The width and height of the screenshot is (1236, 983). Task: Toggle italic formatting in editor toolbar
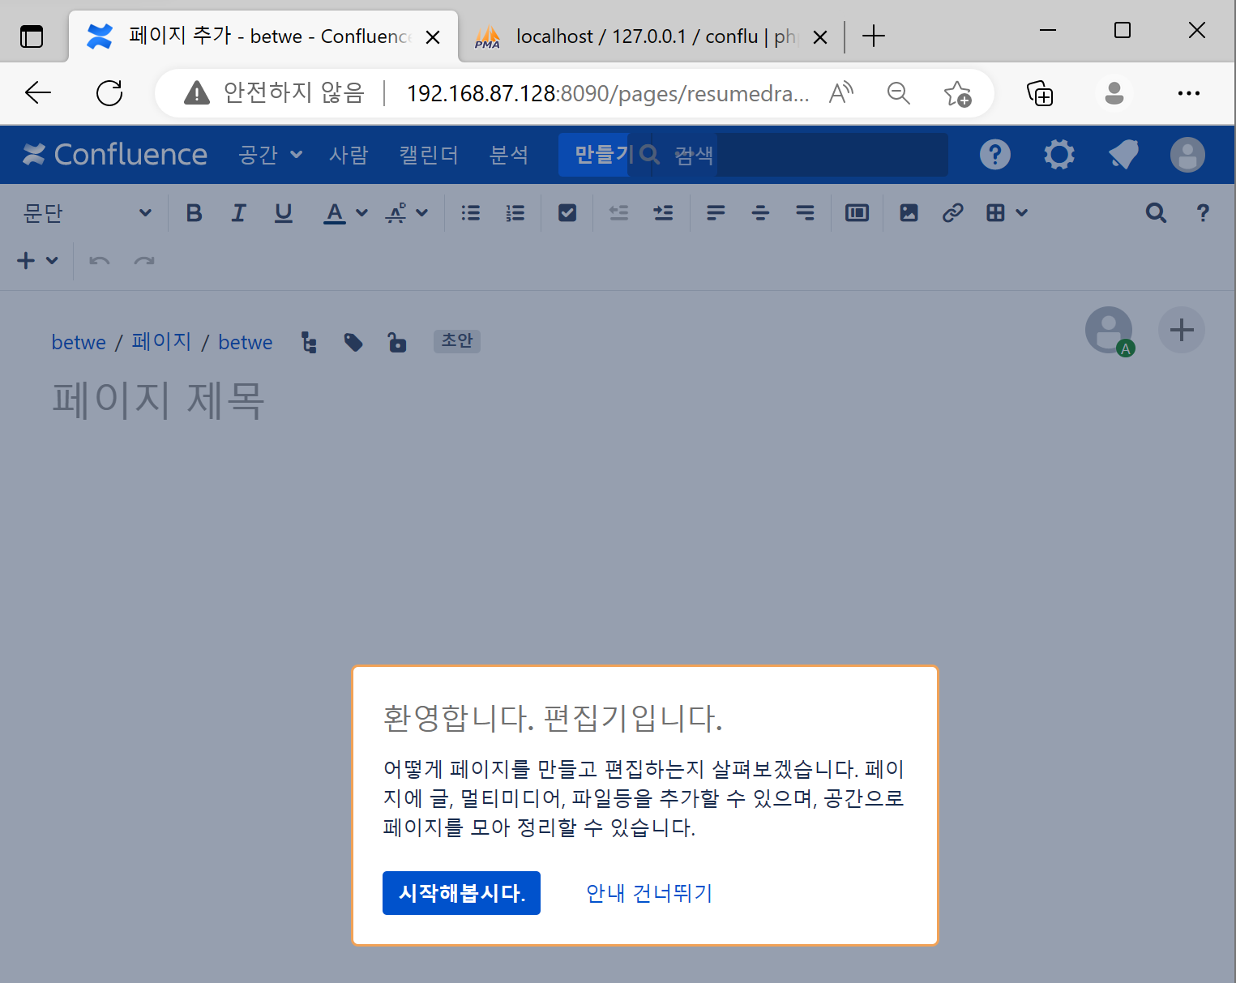point(238,213)
